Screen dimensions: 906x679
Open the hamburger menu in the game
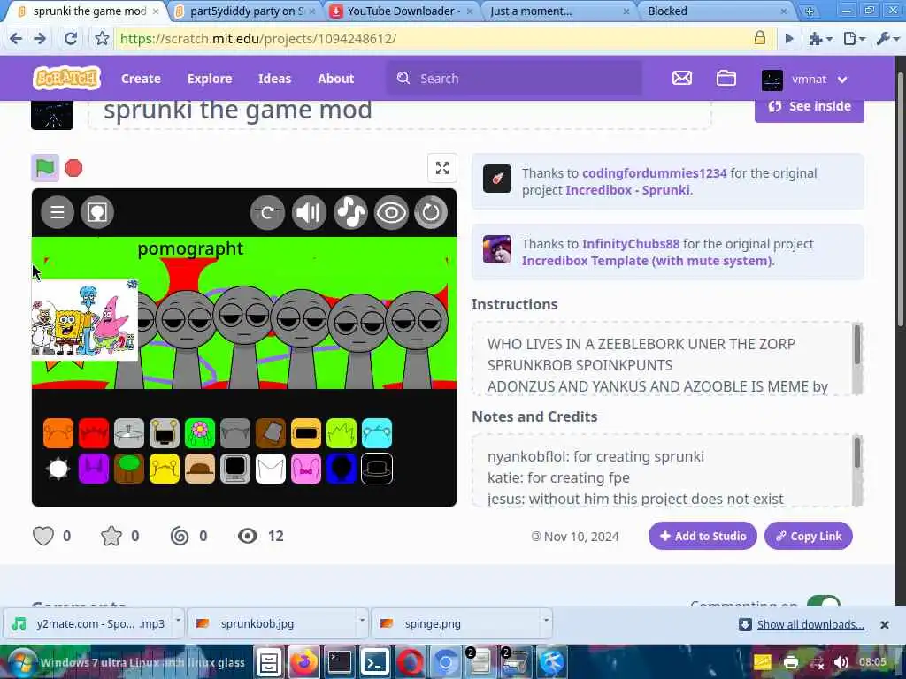tap(58, 212)
